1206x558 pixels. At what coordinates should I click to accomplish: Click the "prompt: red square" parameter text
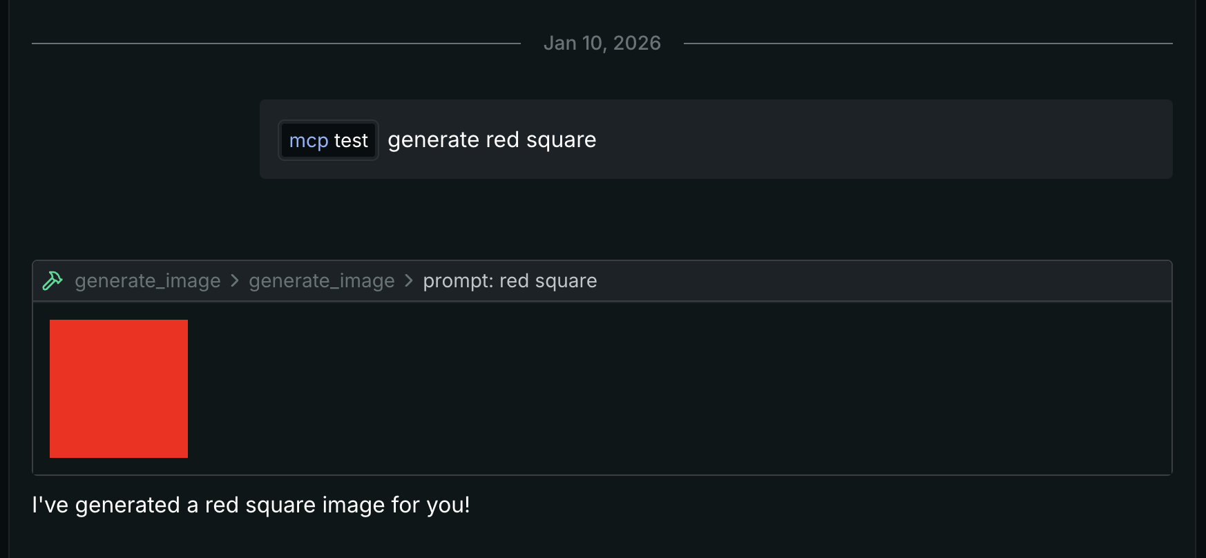click(510, 281)
